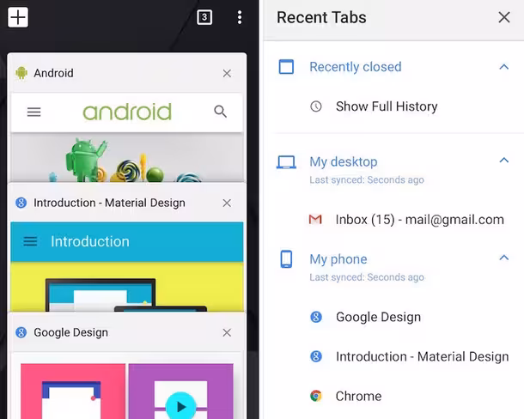This screenshot has height=419, width=524.
Task: Select the Android tab title header
Action: point(53,73)
